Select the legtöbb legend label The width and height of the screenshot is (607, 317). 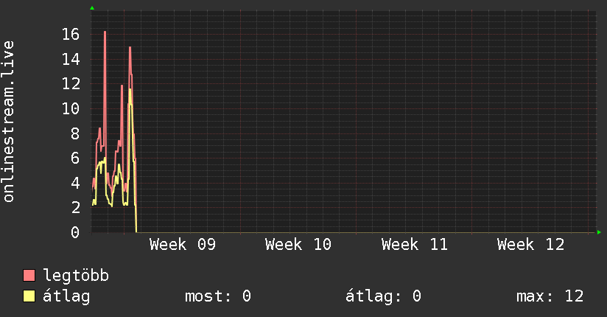click(76, 276)
